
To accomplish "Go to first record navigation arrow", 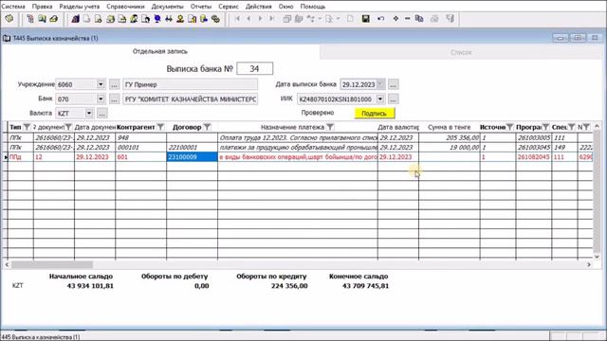I will [238, 19].
